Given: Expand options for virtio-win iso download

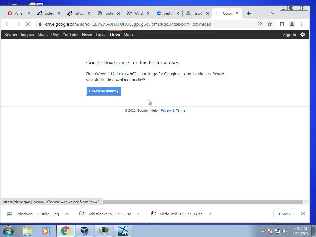Looking at the screenshot, I should pyautogui.click(x=211, y=214).
